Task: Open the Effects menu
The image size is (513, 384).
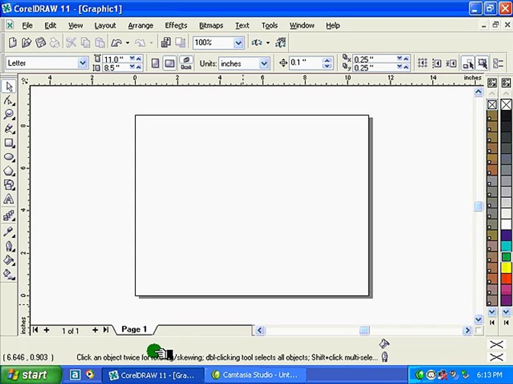Action: (x=176, y=26)
